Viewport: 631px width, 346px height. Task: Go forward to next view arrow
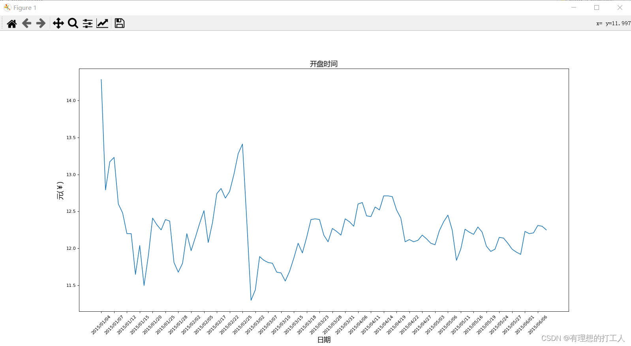[x=41, y=24]
